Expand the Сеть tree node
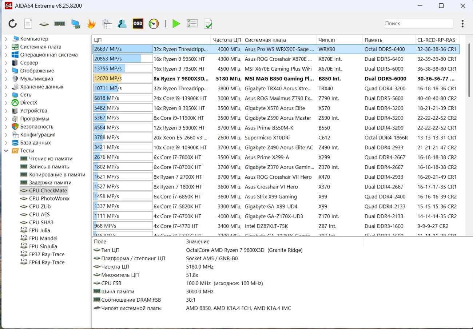 6,95
